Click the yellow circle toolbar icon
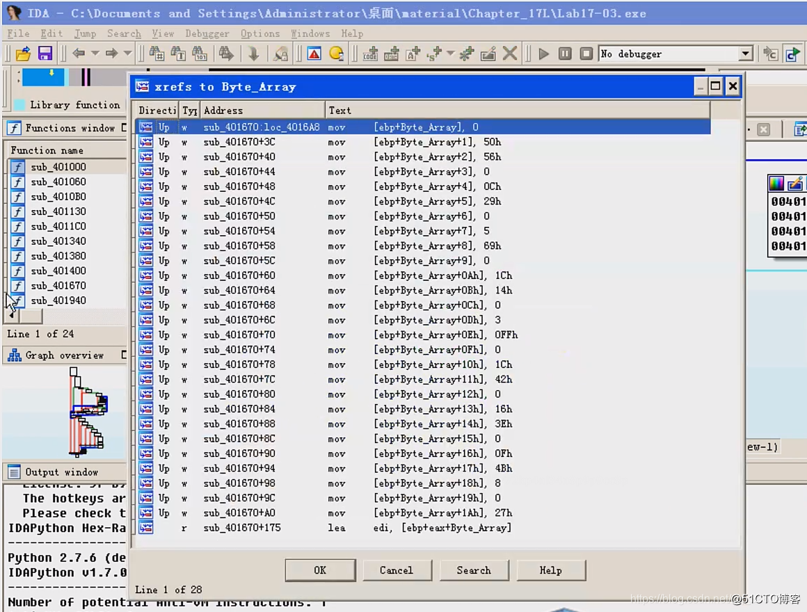This screenshot has width=807, height=612. [x=337, y=54]
